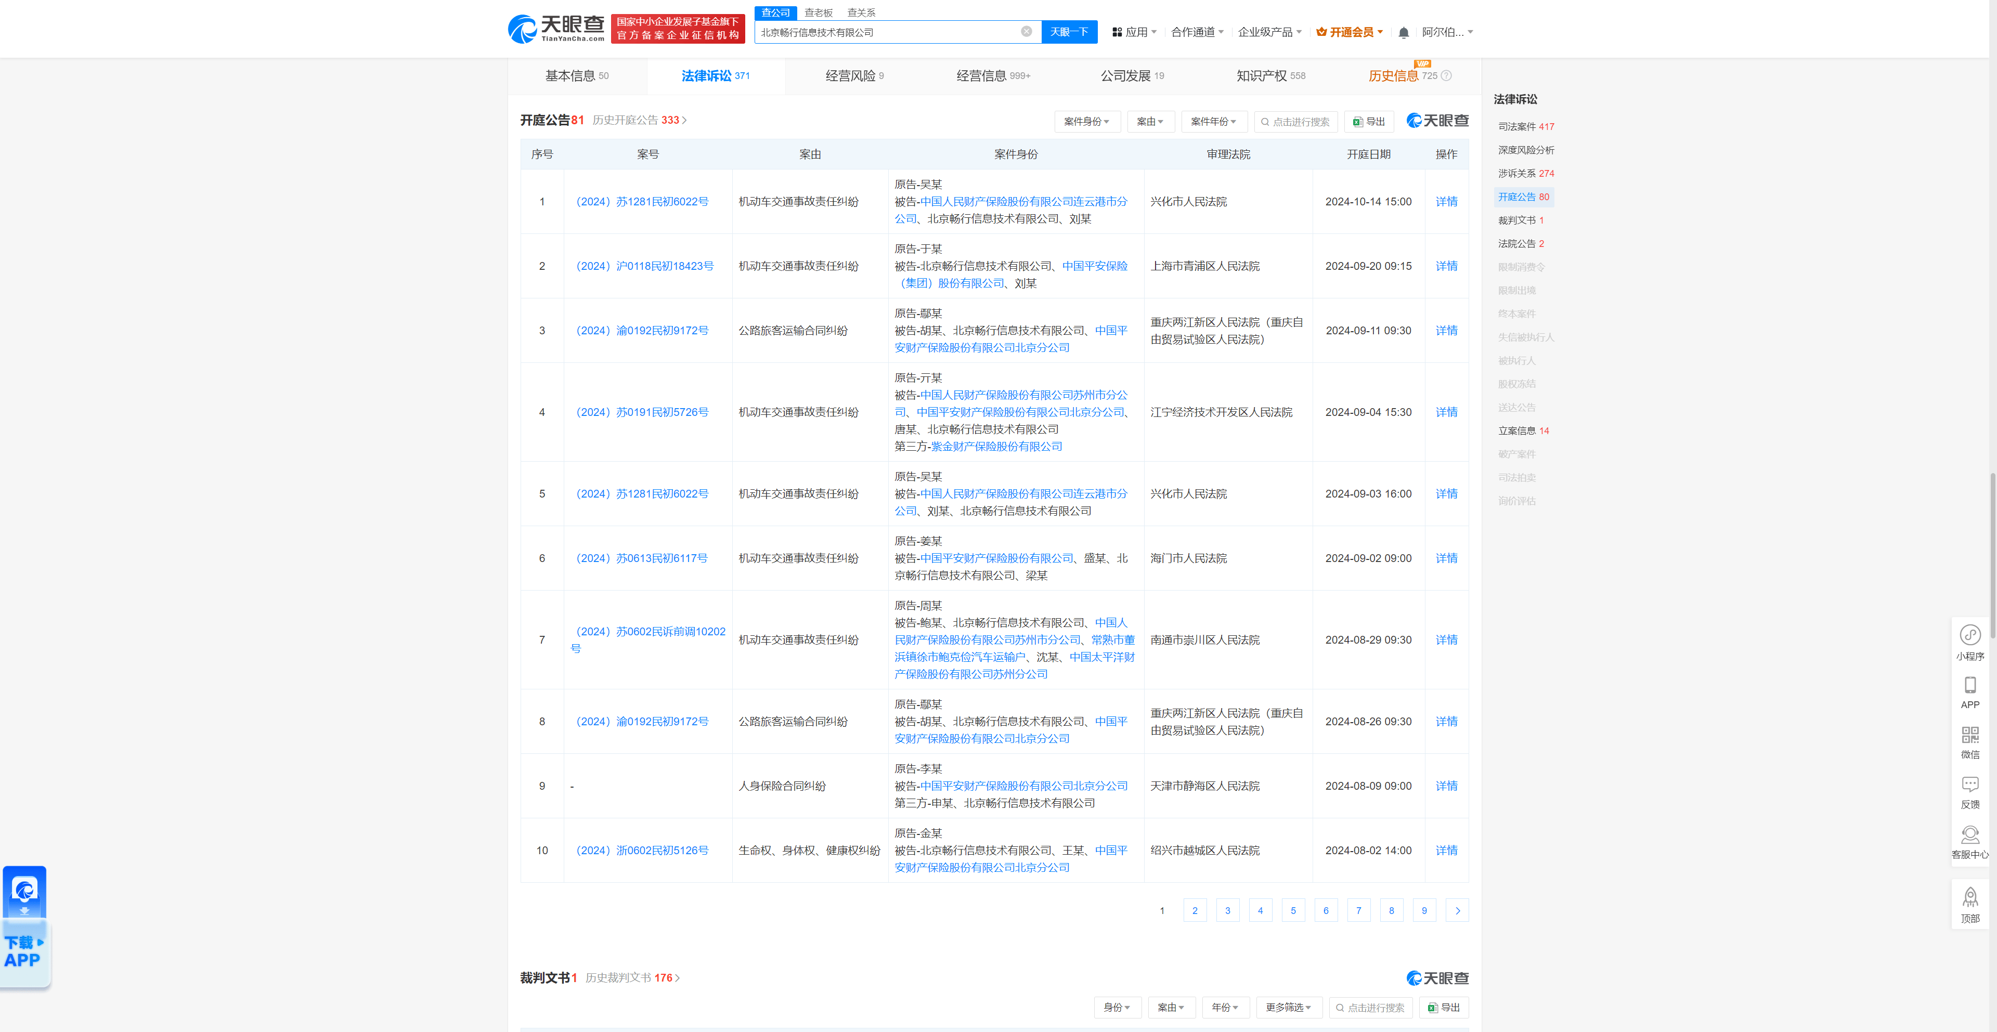Screen dimensions: 1997x1032
Task: Export 开庭公告 with the 导出 Excel button
Action: click(1369, 122)
